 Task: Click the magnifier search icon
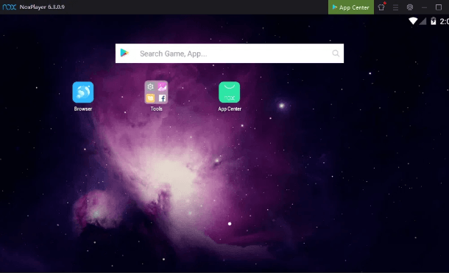tap(336, 54)
